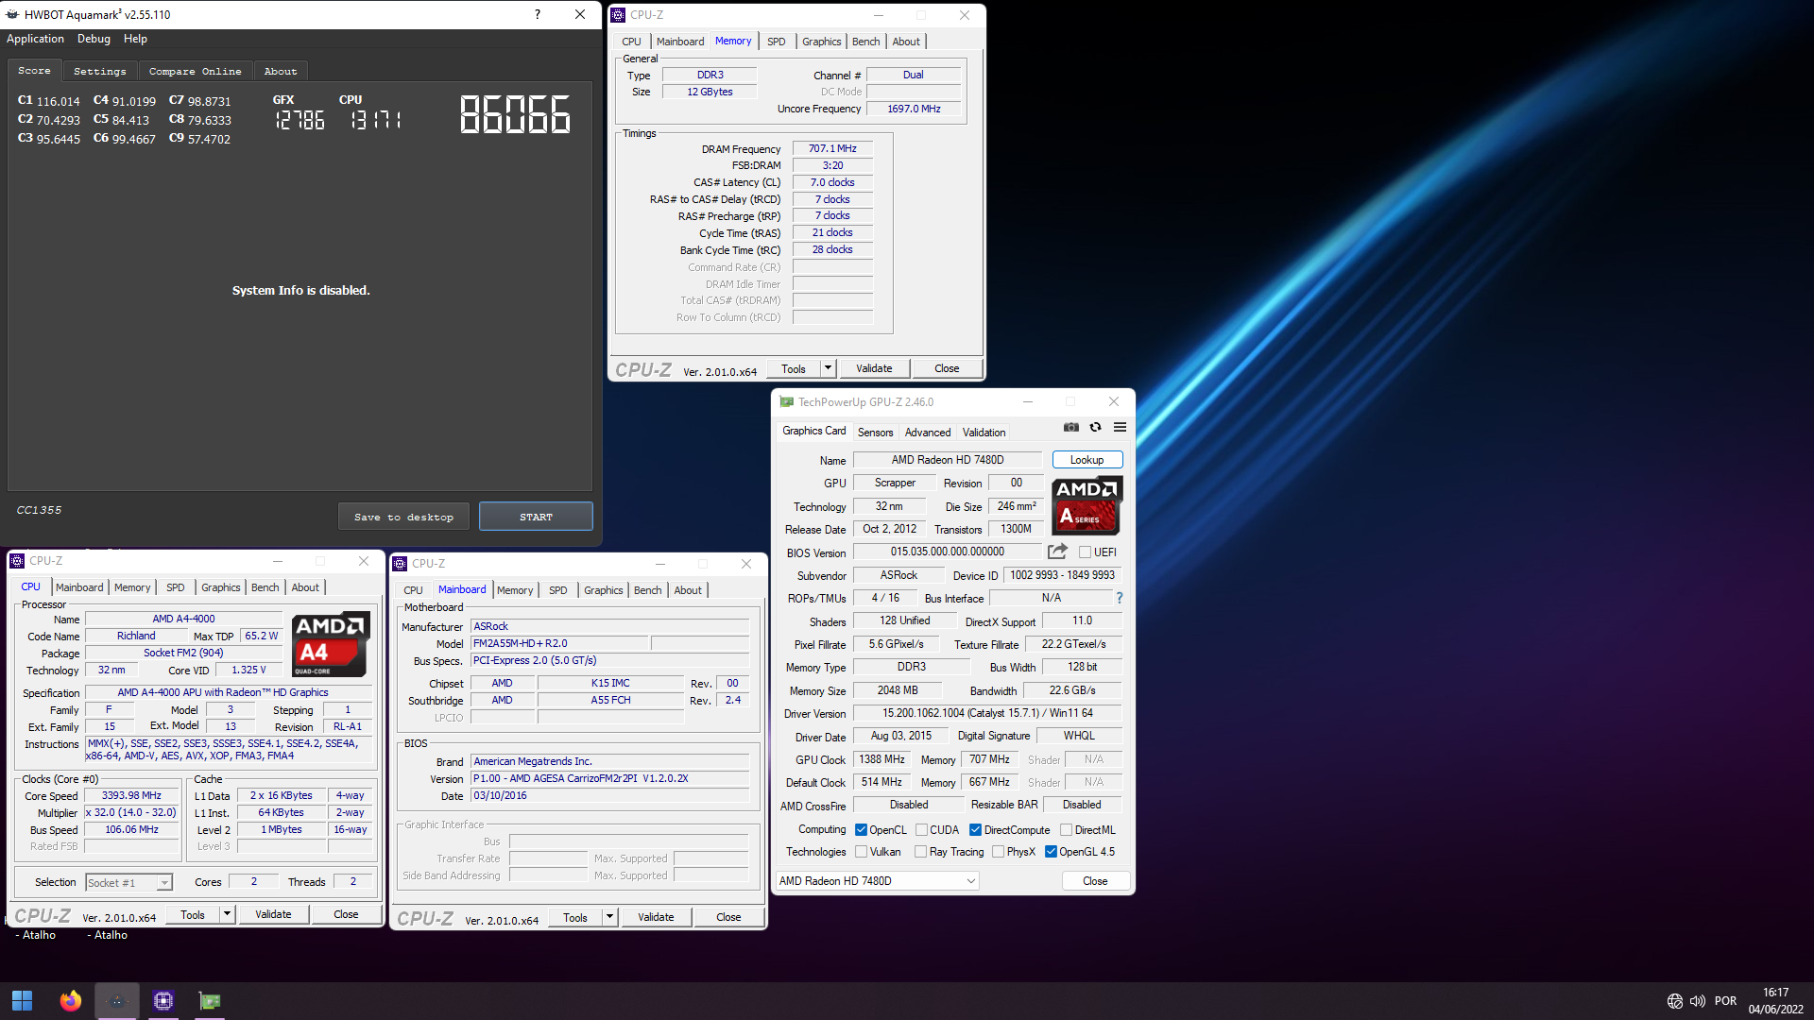1814x1020 pixels.
Task: Open the Help menu in HWBOT Aquamark
Action: tap(135, 39)
